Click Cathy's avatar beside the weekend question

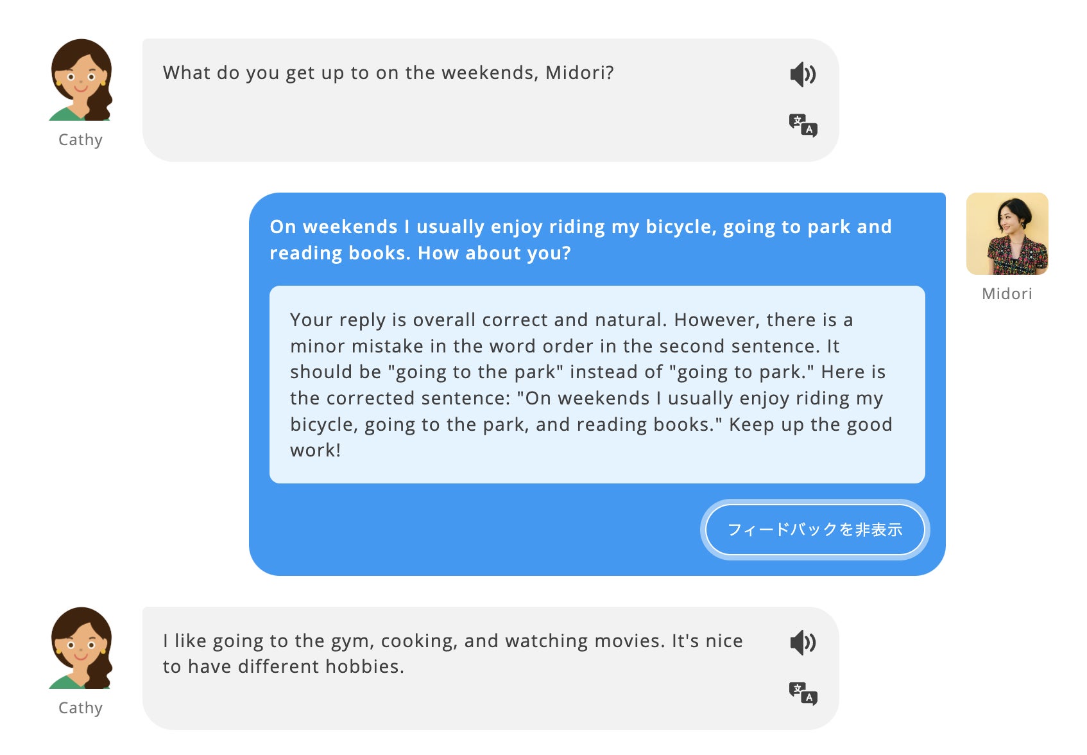tap(81, 80)
